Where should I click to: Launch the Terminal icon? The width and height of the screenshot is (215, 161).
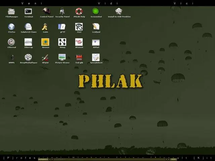28,11
